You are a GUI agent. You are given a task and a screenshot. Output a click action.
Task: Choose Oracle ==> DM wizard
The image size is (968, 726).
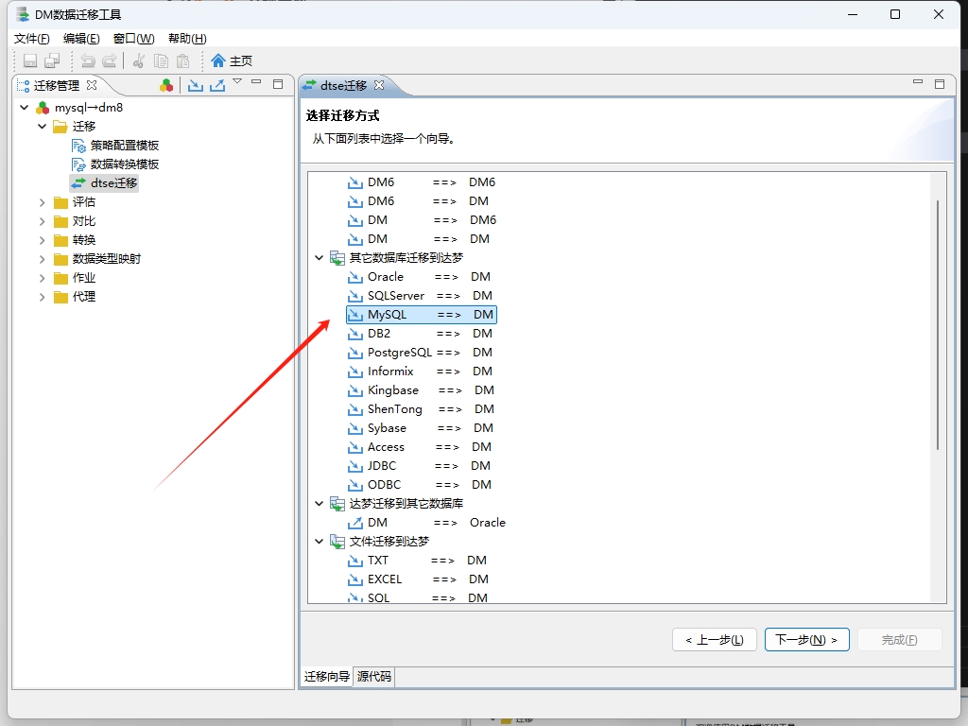419,277
